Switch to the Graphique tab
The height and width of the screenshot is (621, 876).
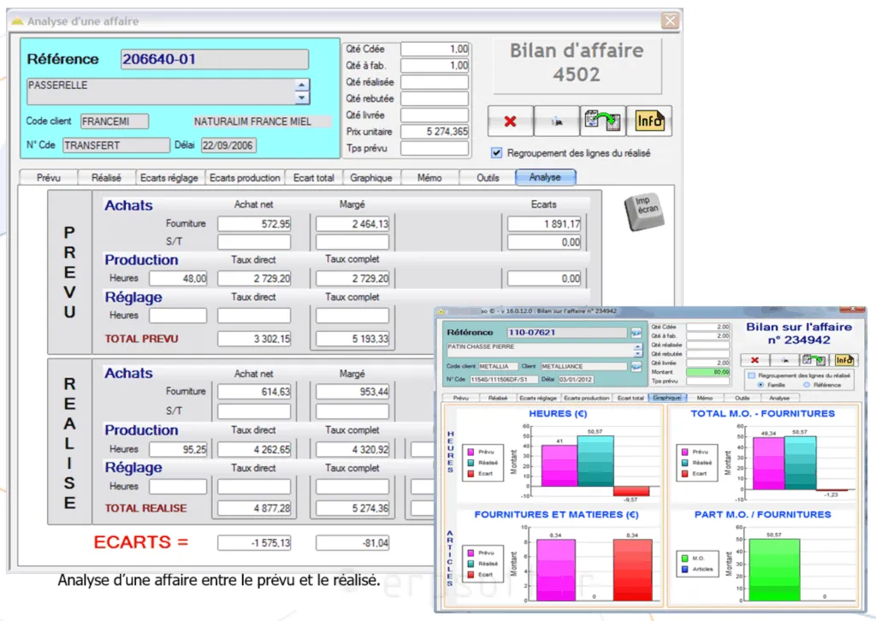tap(370, 177)
